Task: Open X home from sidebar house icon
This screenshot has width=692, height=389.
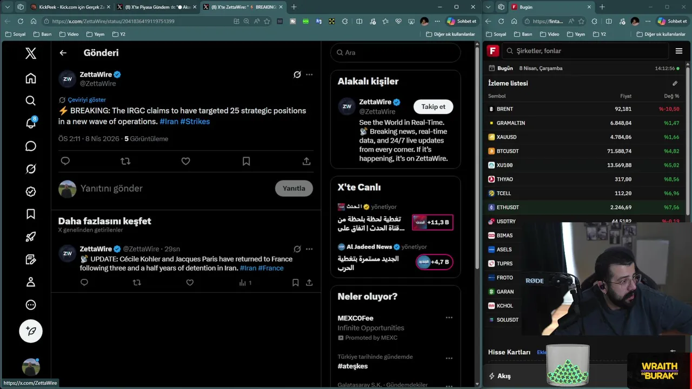Action: (x=31, y=78)
